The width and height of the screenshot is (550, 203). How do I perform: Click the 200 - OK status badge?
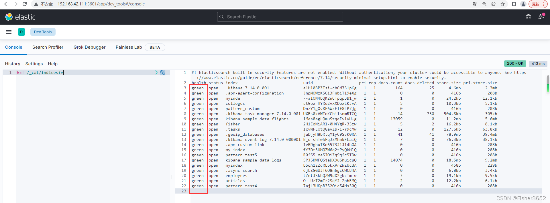point(515,64)
